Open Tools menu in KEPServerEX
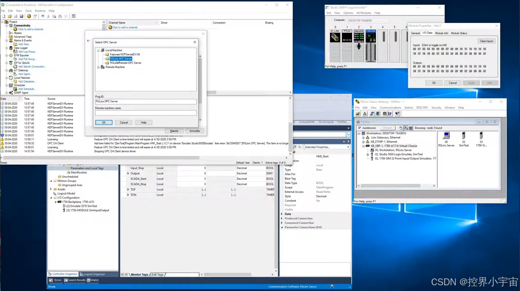Image resolution: width=520 pixels, height=291 pixels. (x=28, y=11)
